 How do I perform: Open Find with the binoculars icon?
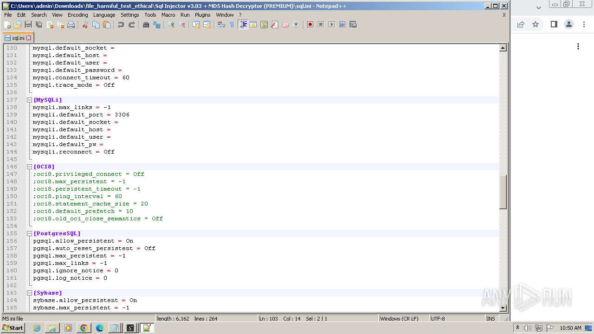146,25
